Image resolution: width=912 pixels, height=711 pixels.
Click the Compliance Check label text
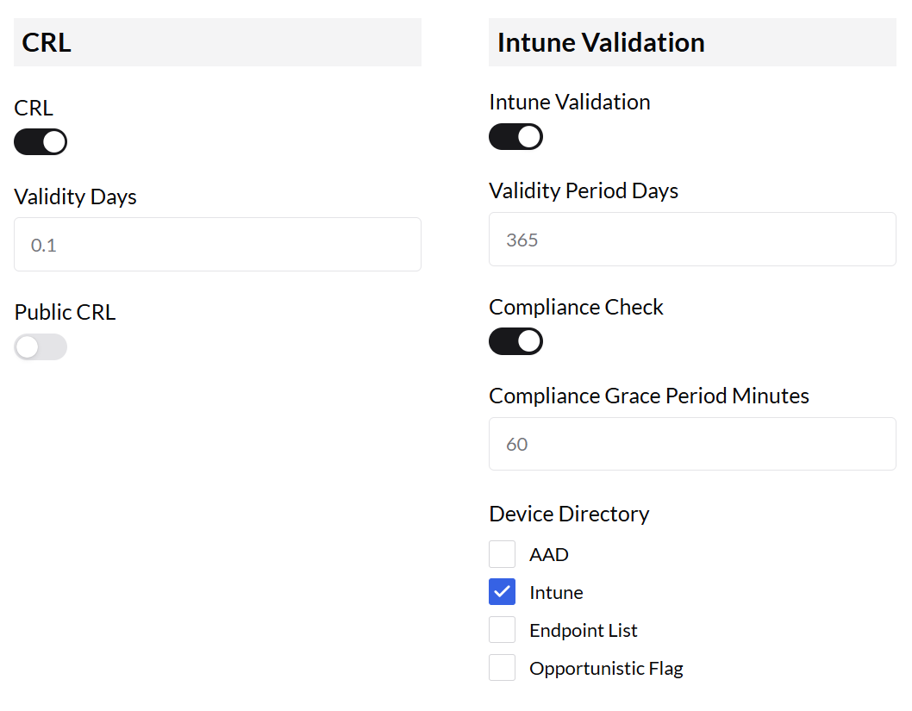[576, 307]
